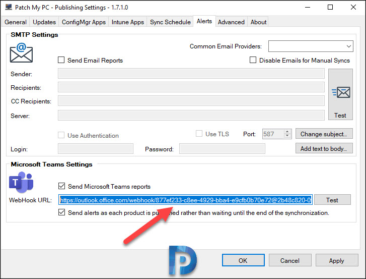
Task: Toggle the Use TLS checkbox
Action: point(199,134)
